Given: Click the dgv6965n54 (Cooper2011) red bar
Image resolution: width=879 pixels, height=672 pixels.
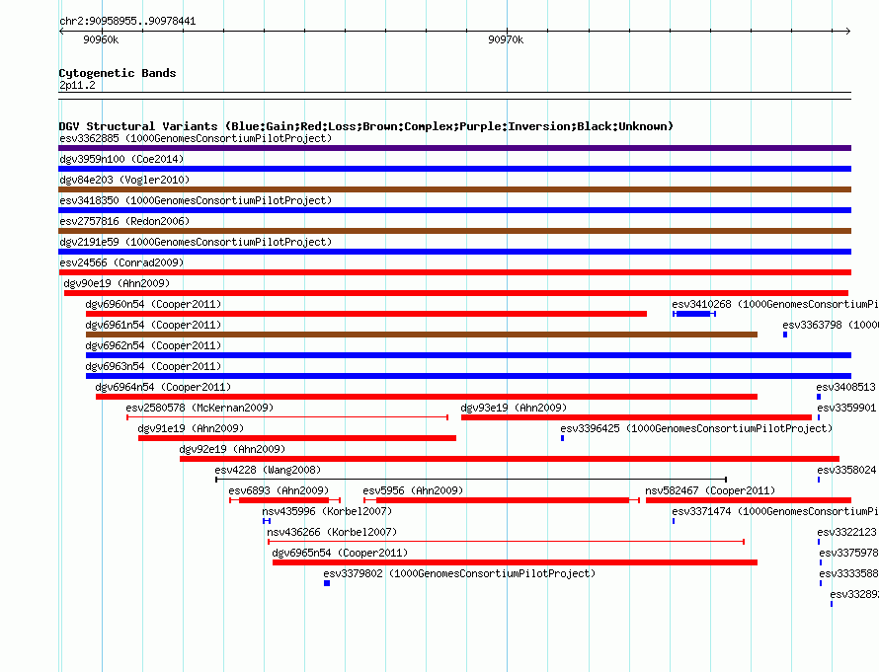Looking at the screenshot, I should click(x=515, y=562).
